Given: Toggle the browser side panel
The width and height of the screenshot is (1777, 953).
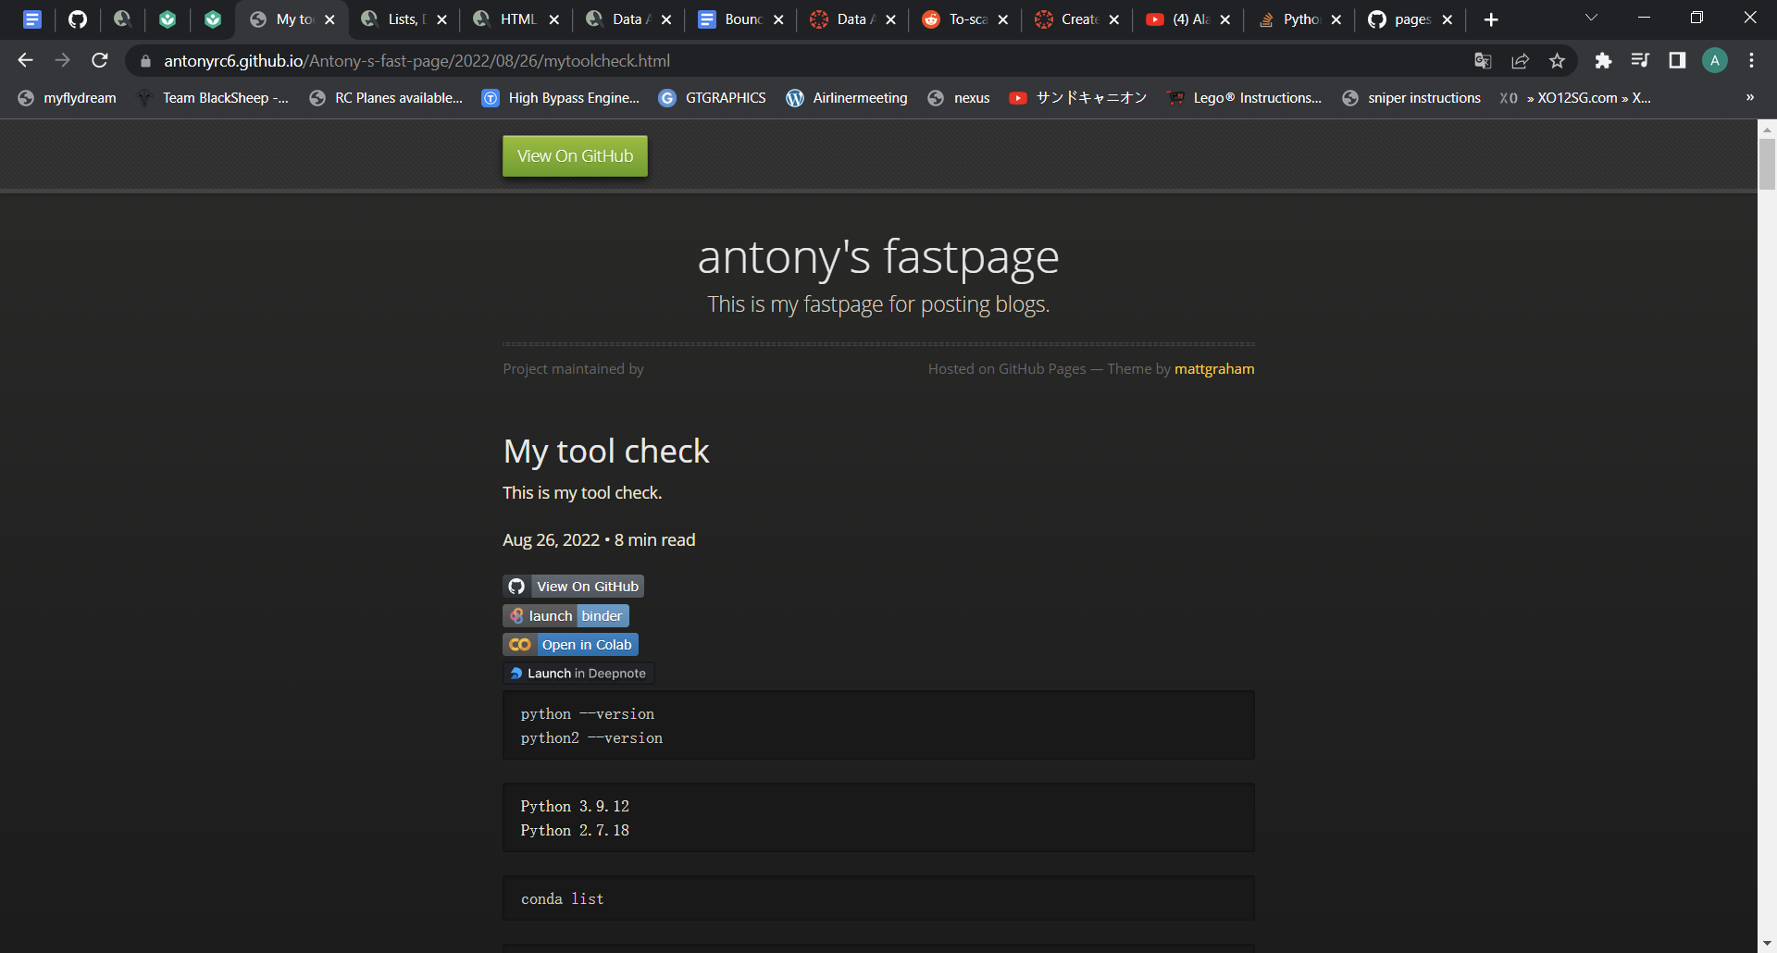Looking at the screenshot, I should (x=1677, y=60).
